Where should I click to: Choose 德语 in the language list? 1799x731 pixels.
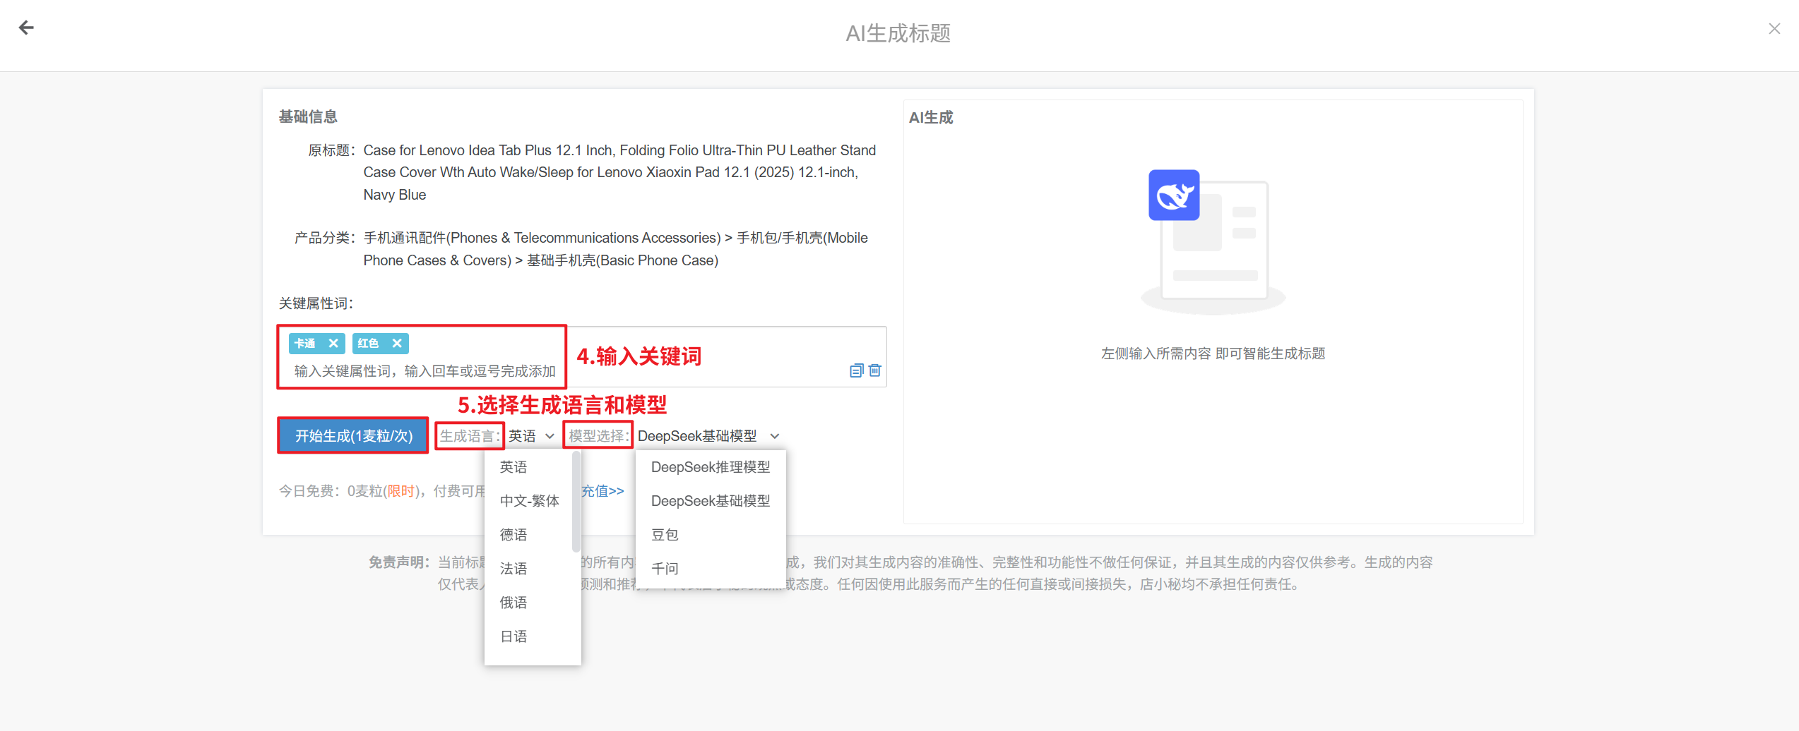click(513, 535)
